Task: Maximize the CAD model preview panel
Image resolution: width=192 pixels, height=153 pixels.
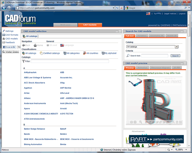Action: click(185, 63)
